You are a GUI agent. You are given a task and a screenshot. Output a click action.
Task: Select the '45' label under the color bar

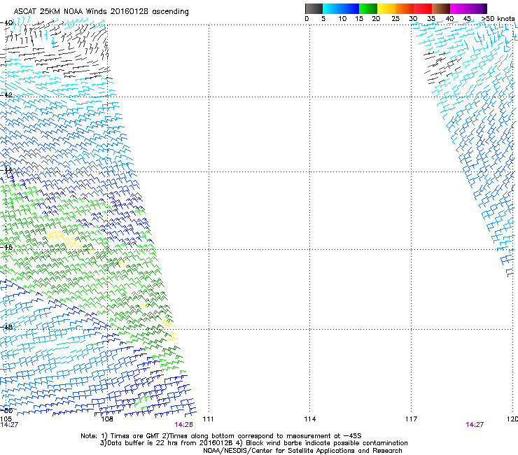[x=467, y=18]
